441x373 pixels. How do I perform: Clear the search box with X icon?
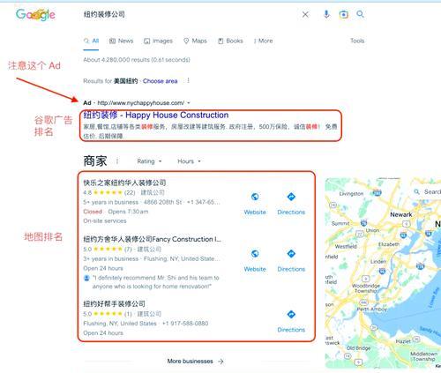[305, 14]
